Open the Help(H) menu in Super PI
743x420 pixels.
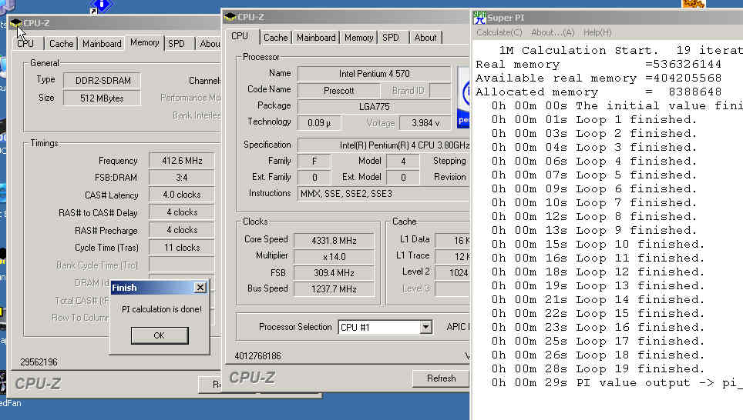coord(597,32)
